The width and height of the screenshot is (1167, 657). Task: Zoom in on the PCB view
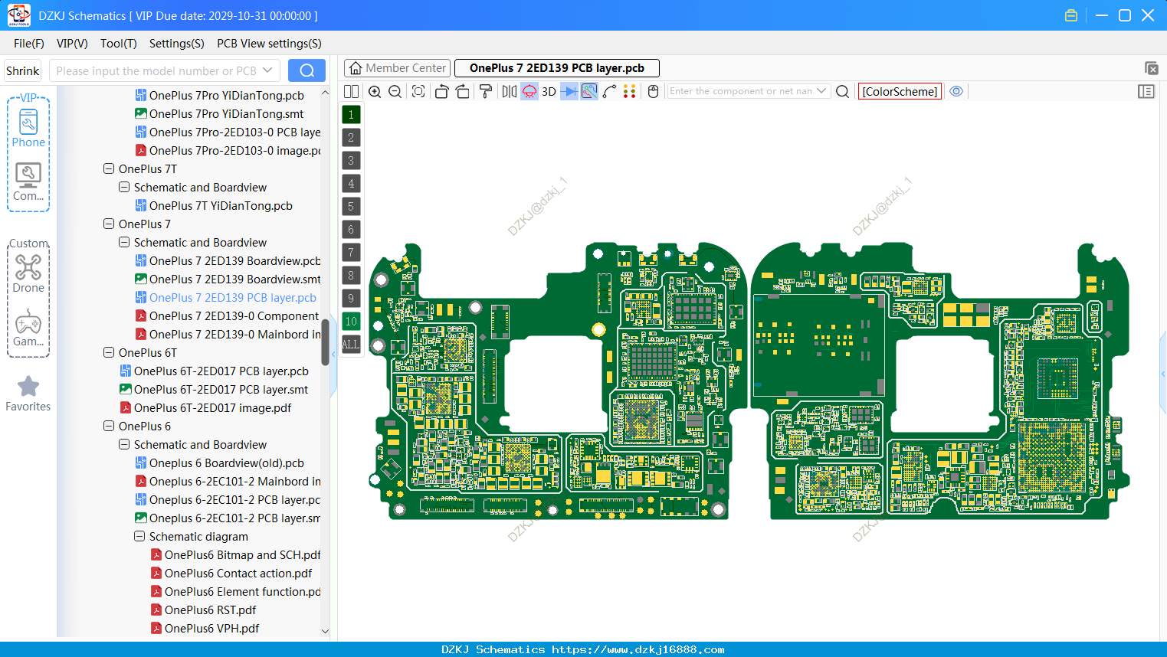375,91
